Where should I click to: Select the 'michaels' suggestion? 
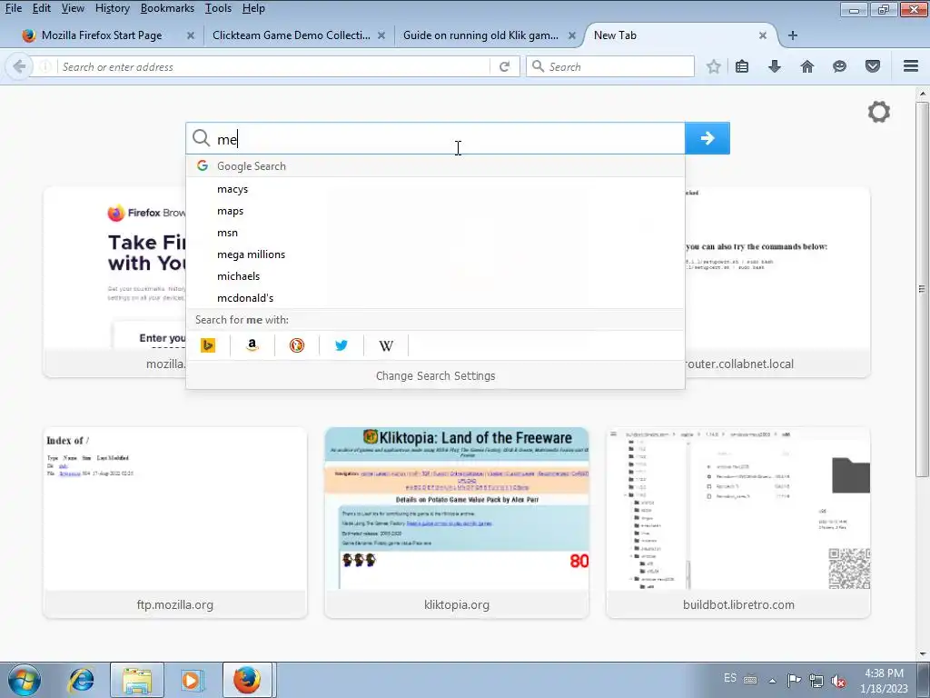pos(435,276)
